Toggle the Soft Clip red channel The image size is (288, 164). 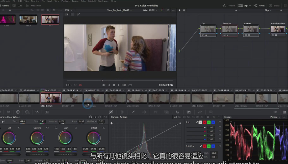204,146
